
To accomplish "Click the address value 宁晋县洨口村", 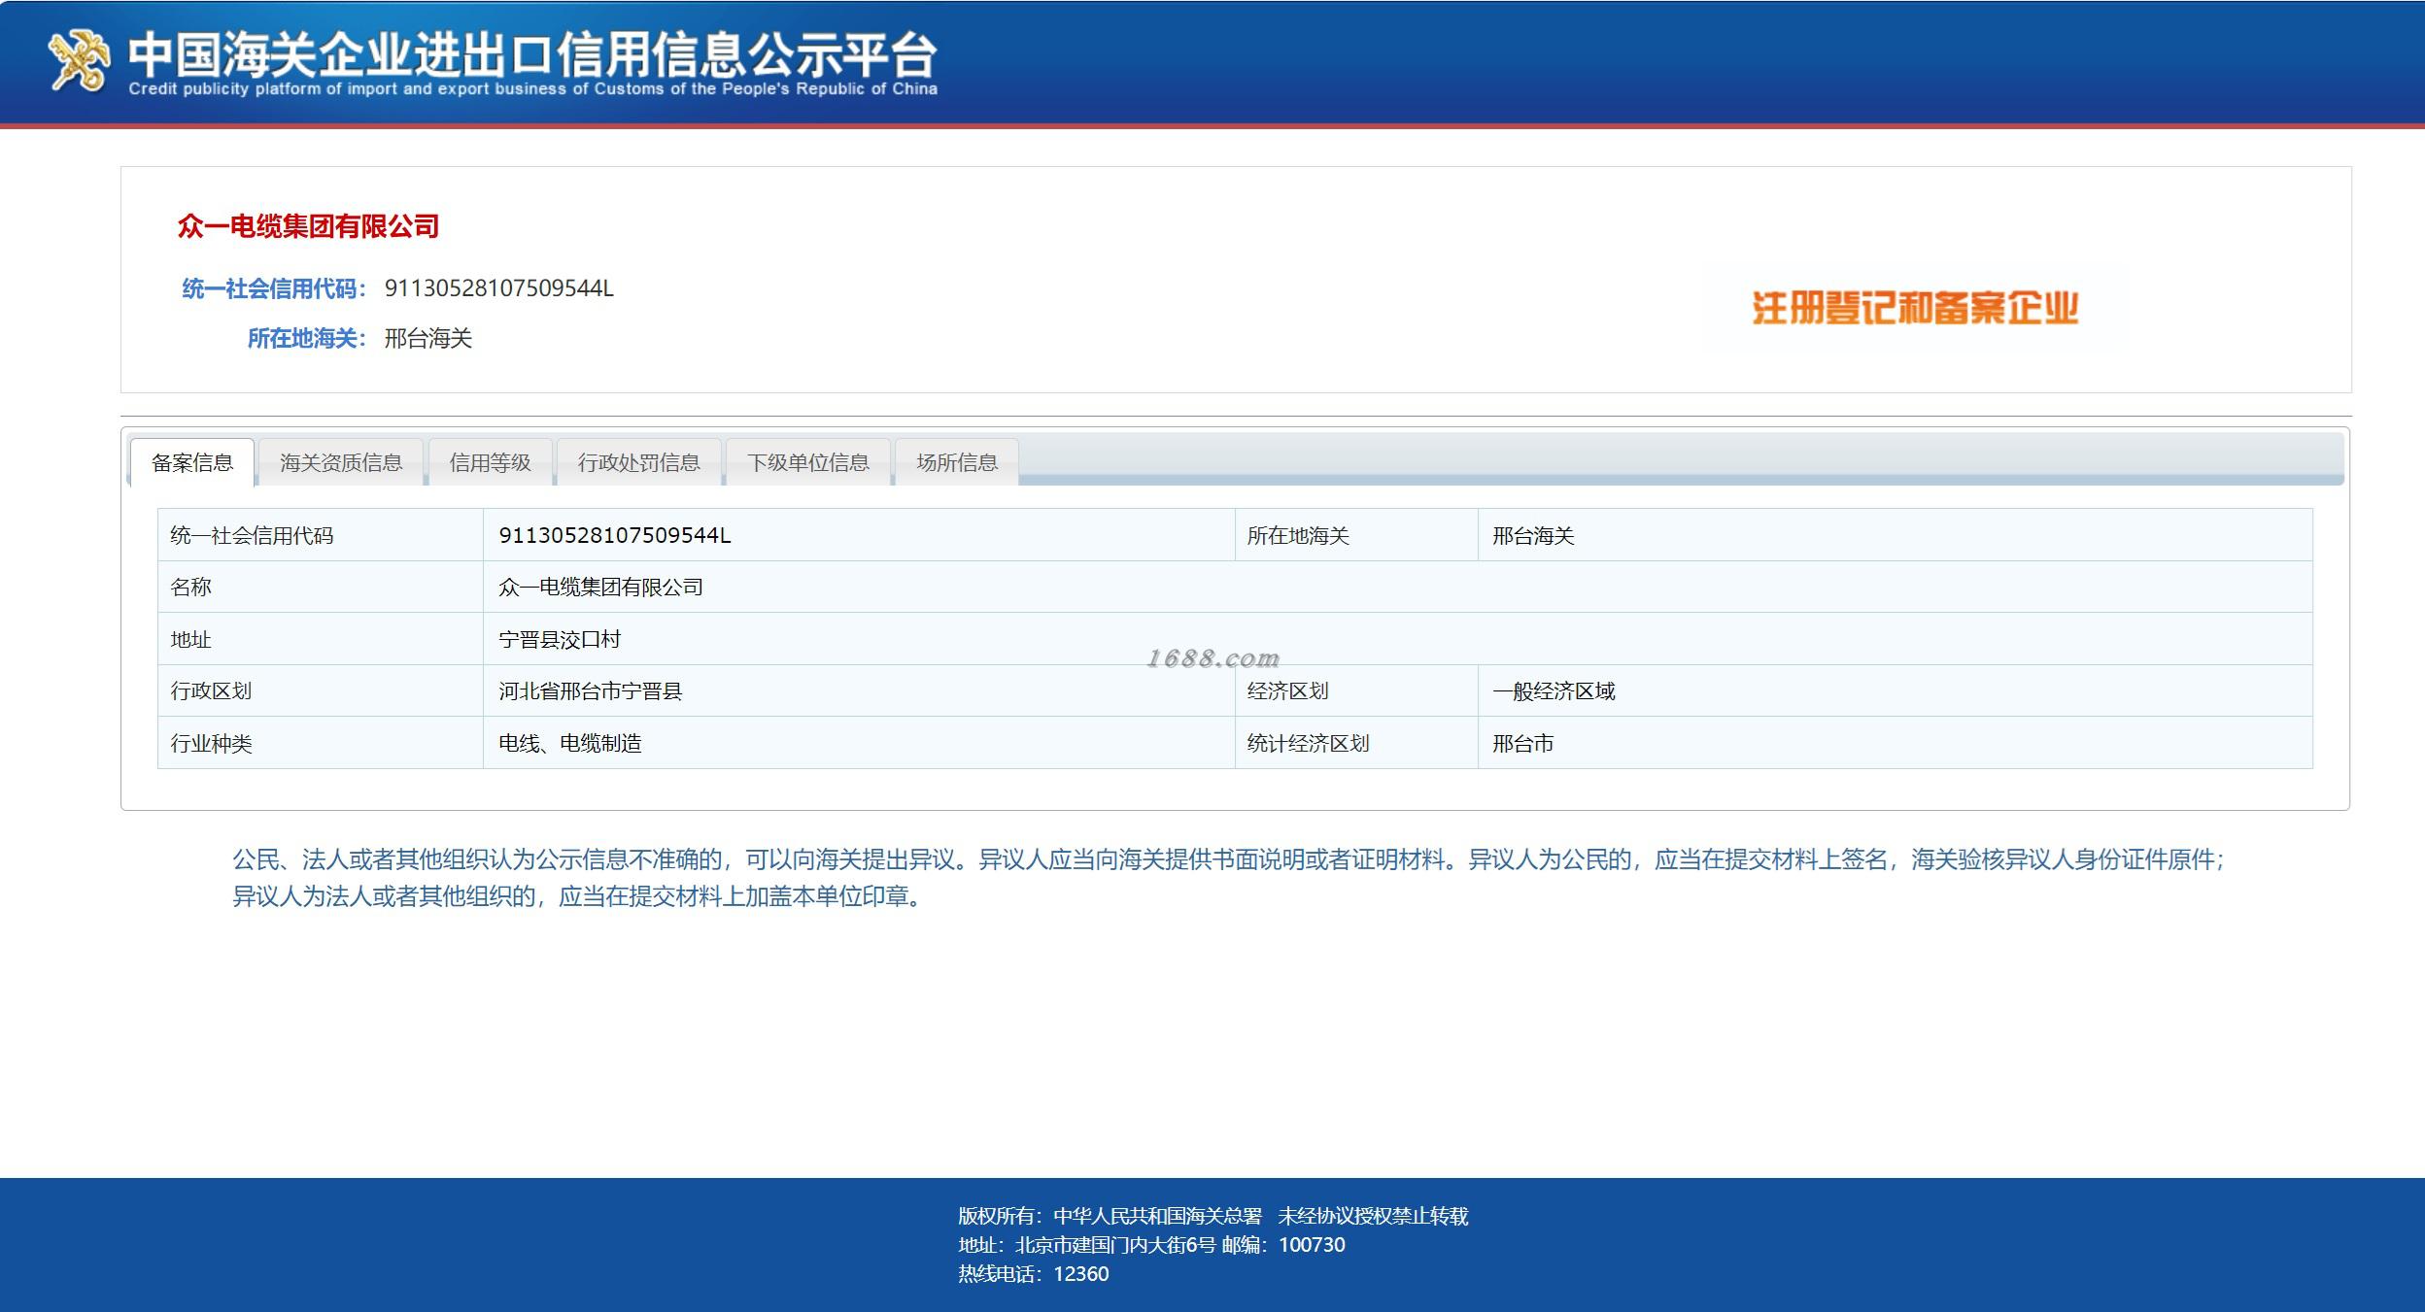I will pos(560,639).
